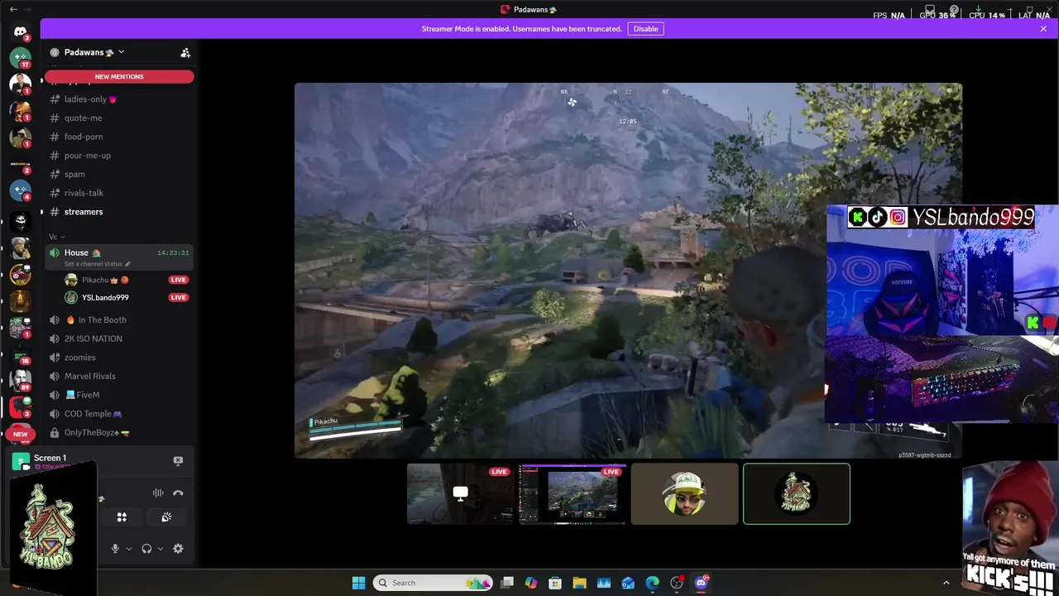
Task: Click LIVE badge next to YSLbando999
Action: pos(178,297)
